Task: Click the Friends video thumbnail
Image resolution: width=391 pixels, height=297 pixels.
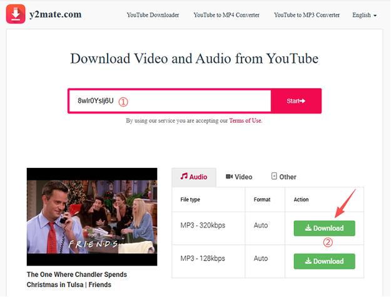Action: pos(92,217)
